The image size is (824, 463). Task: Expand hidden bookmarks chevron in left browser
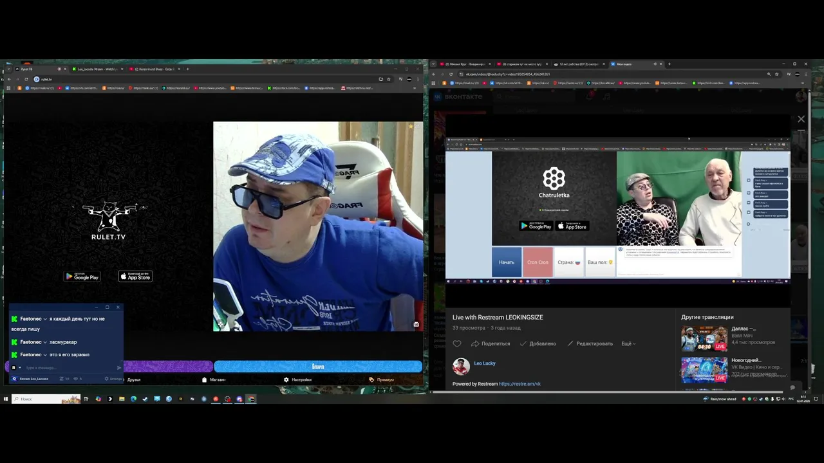point(414,88)
